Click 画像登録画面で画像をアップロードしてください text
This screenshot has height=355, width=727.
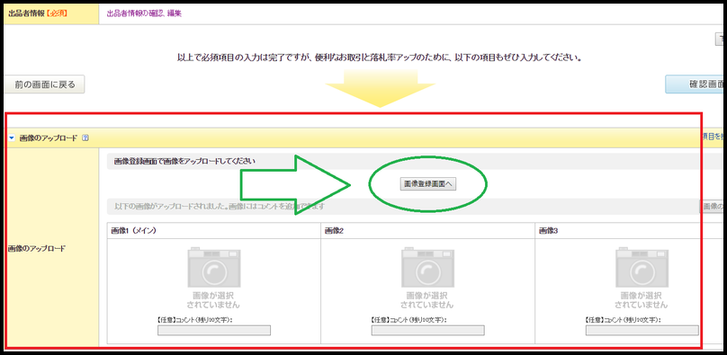[x=184, y=162]
